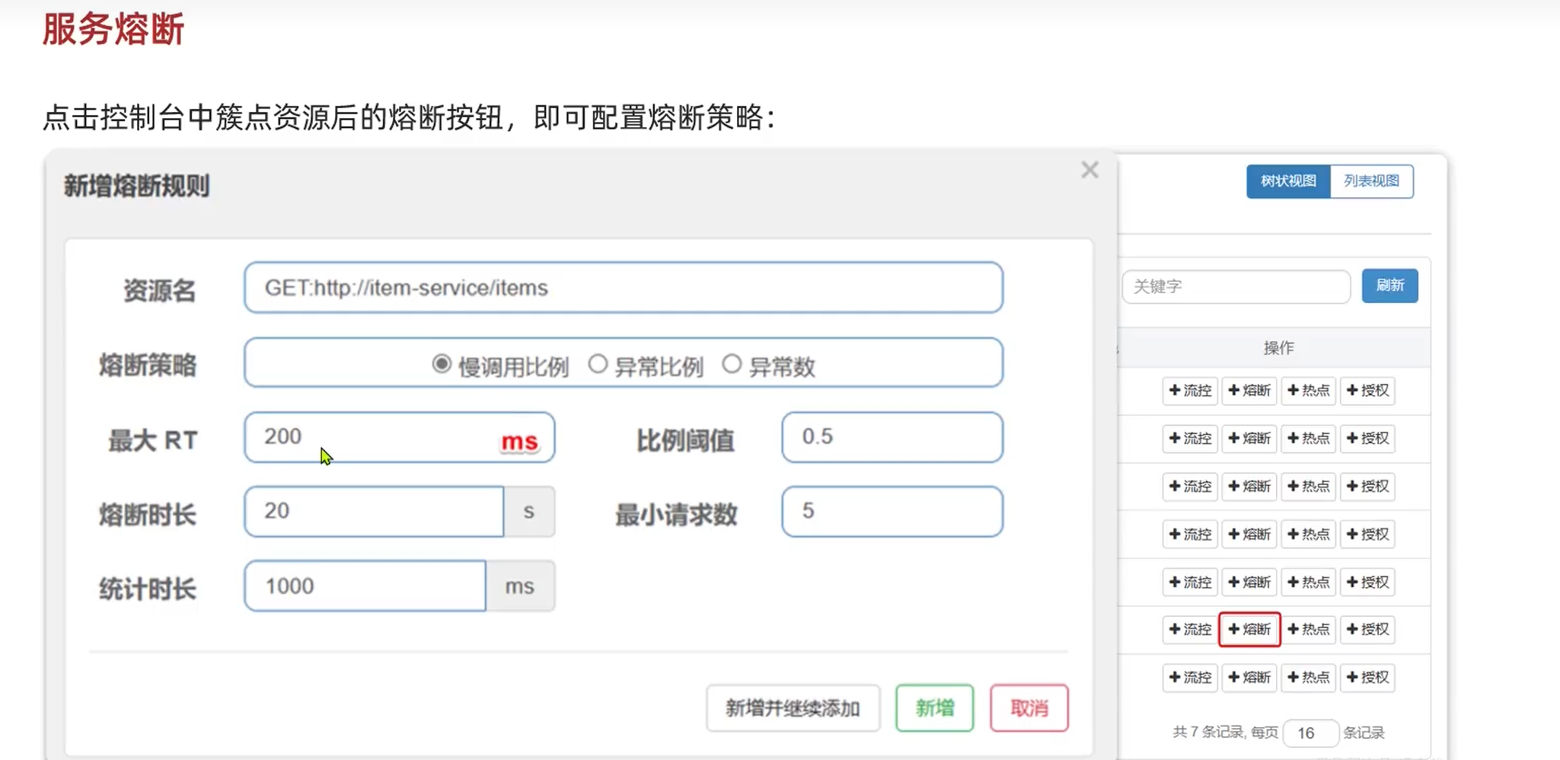Screen dimensions: 1560x760
Task: Click the 资源名 input field
Action: point(623,288)
